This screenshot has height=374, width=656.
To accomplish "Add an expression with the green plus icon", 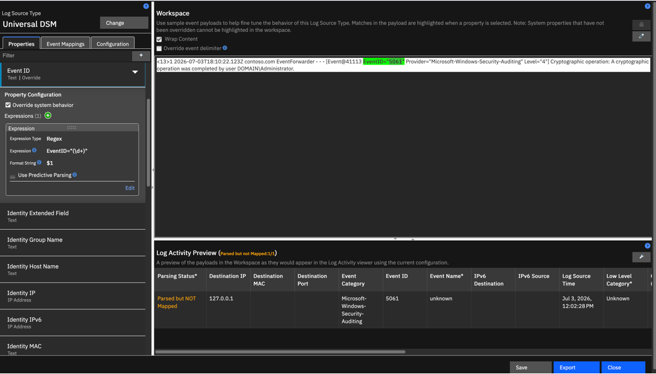I will pyautogui.click(x=48, y=115).
